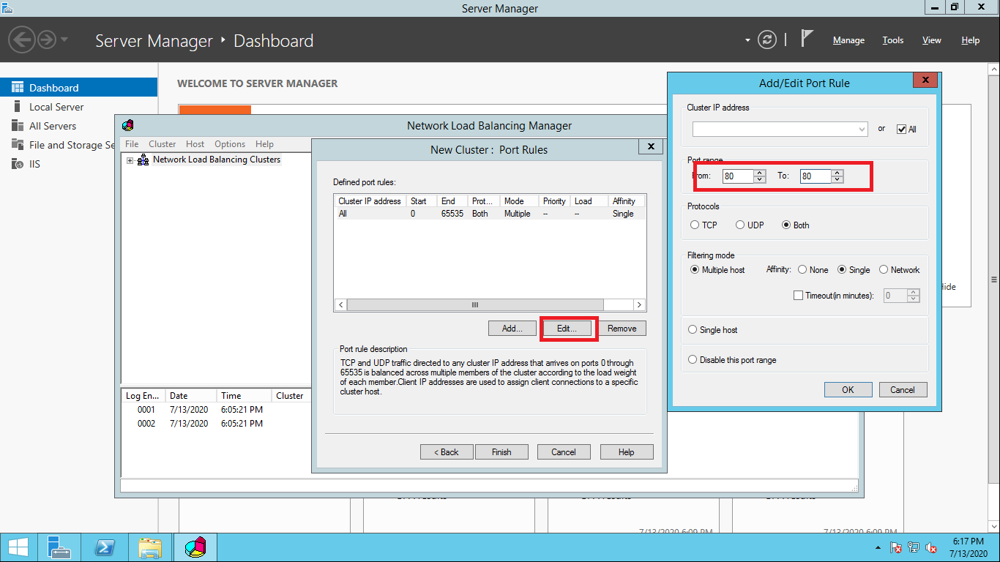Select the Both protocols option
Image resolution: width=1000 pixels, height=562 pixels.
point(787,225)
